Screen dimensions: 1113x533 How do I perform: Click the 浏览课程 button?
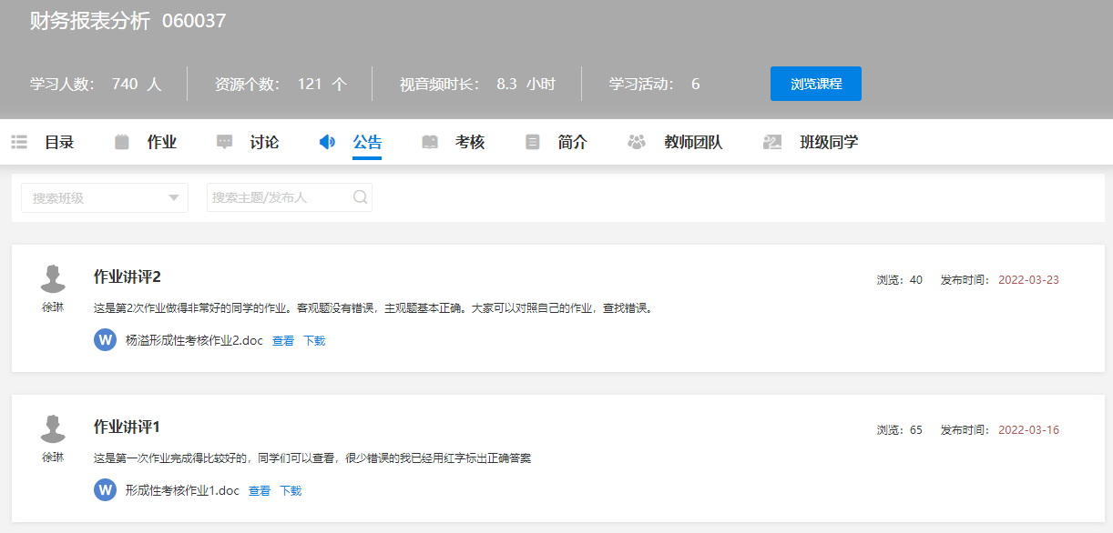pos(816,84)
